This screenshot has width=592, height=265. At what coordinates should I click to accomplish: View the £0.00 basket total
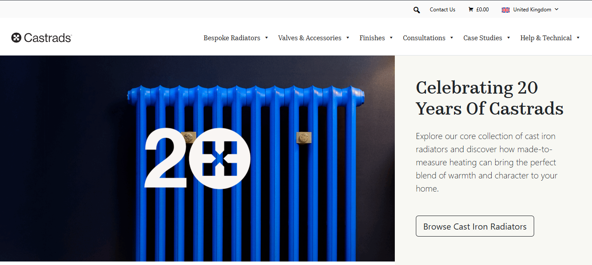point(482,10)
